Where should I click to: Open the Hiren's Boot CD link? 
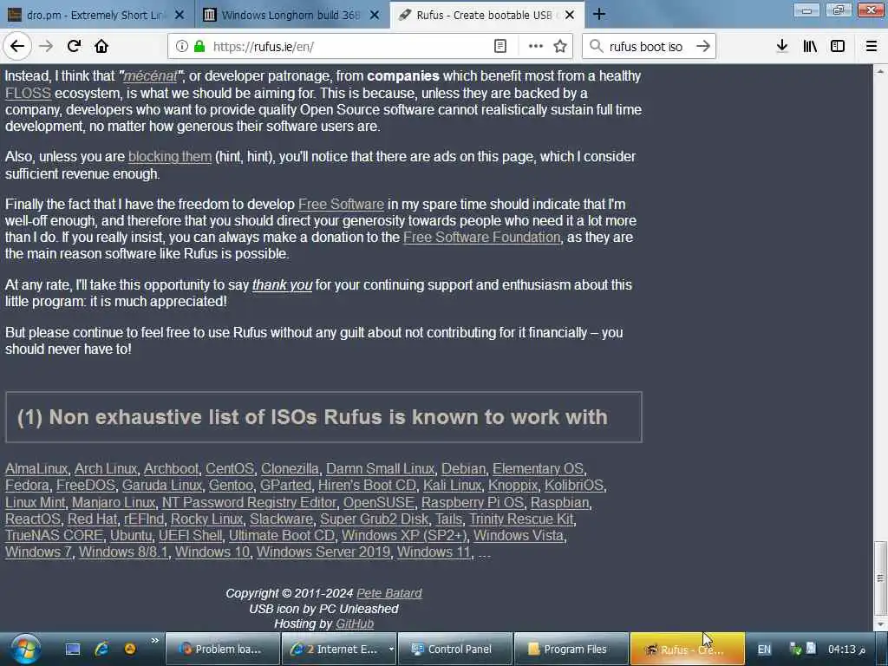coord(367,486)
